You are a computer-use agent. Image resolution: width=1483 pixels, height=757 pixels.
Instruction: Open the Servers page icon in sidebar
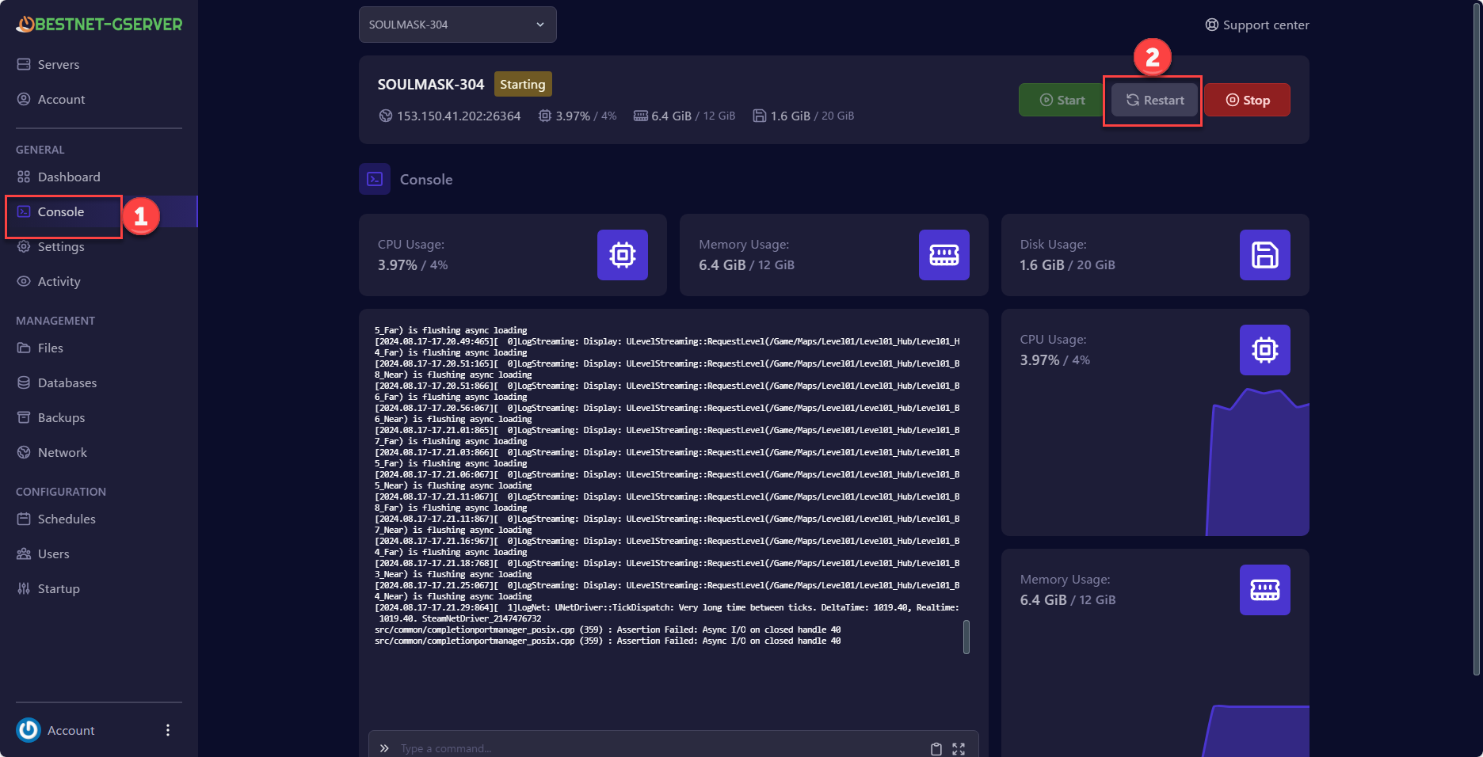coord(24,64)
